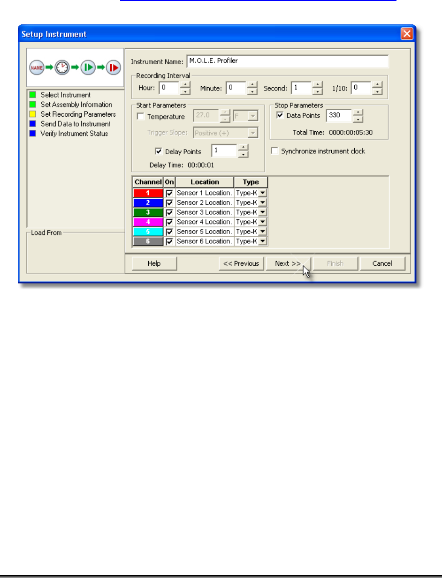Click the Hour value field
Viewport: 442px width, 578px height.
coord(169,88)
